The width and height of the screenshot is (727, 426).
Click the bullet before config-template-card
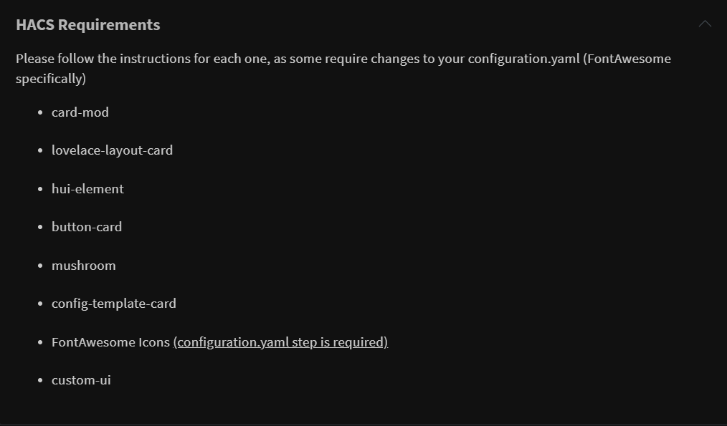coord(40,304)
